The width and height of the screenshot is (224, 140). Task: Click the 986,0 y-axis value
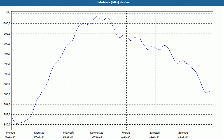(x=7, y=94)
